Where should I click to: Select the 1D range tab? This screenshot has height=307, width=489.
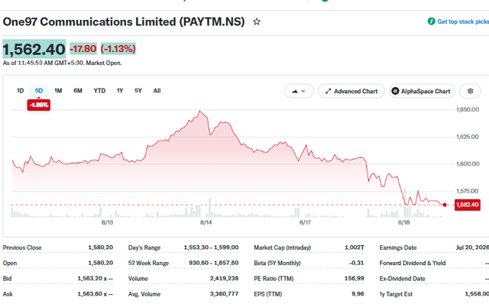pyautogui.click(x=21, y=91)
